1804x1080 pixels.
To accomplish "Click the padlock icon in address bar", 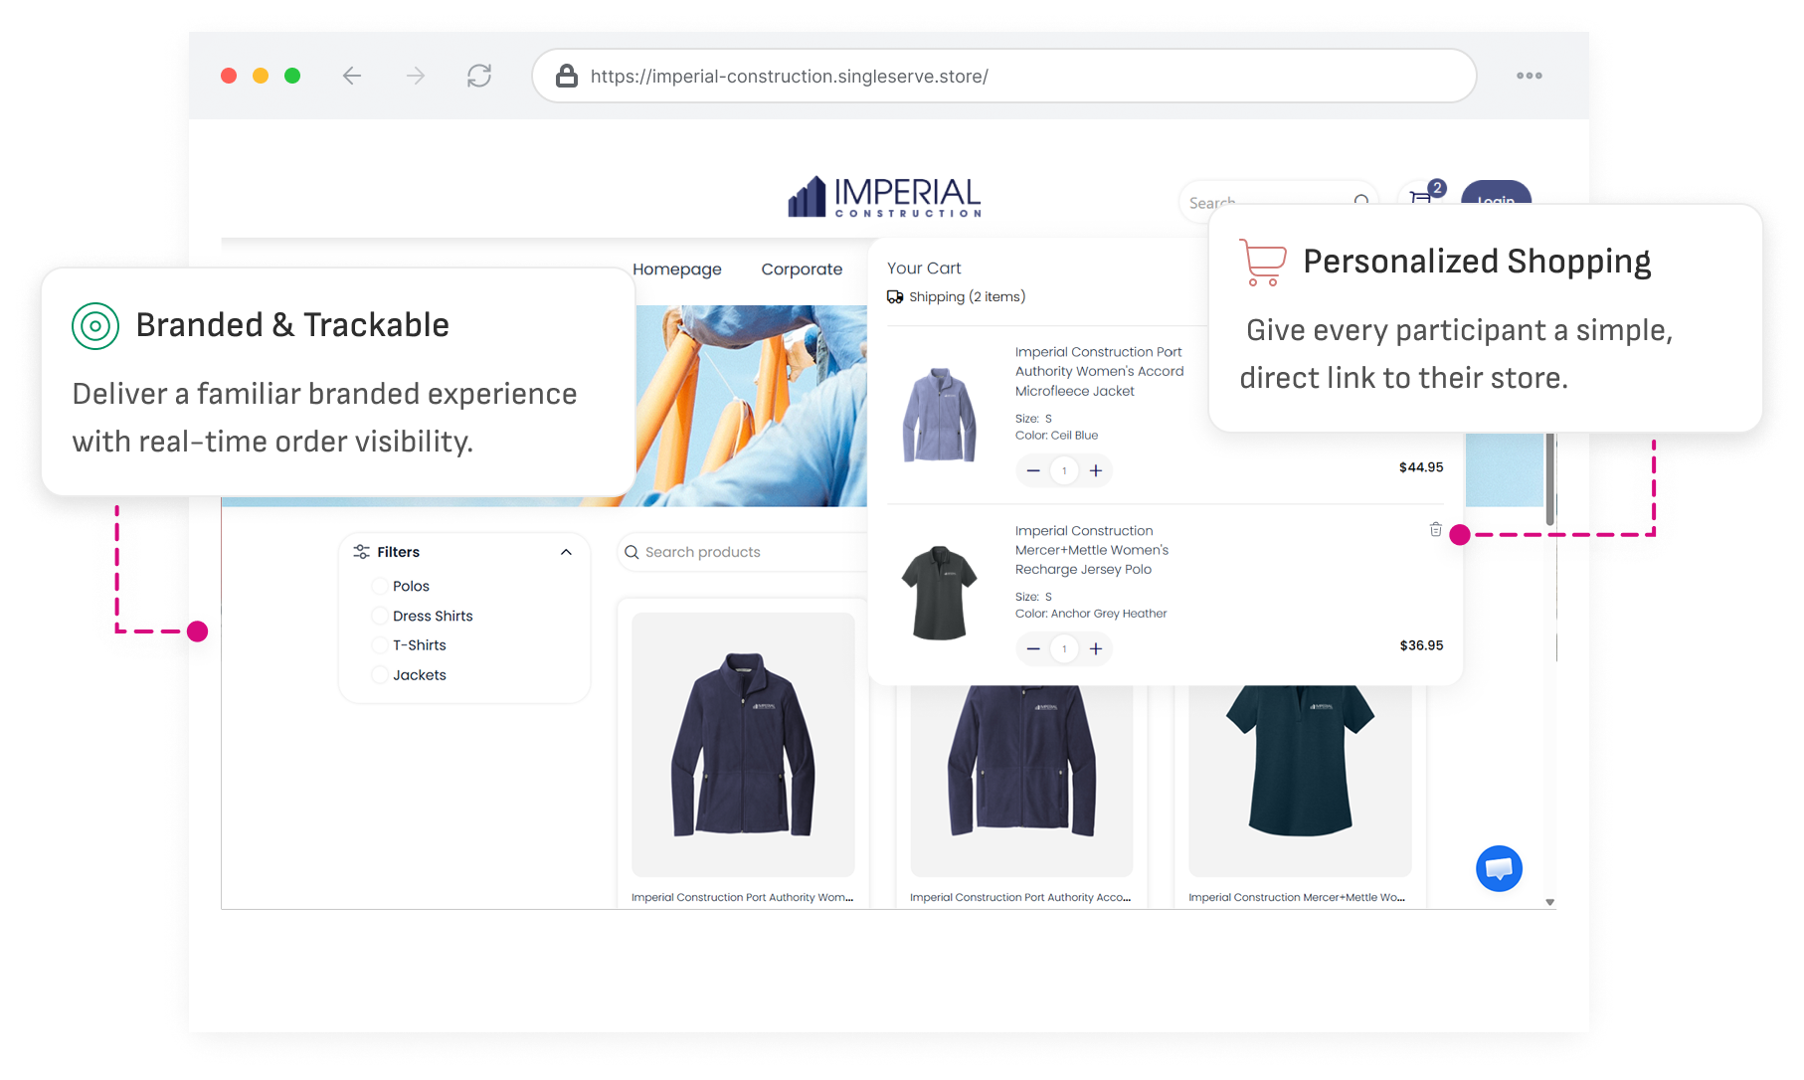I will [567, 76].
